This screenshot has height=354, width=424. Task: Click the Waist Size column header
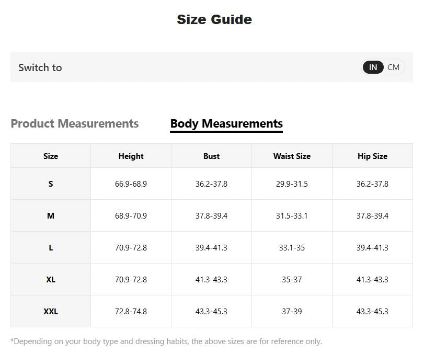[292, 156]
